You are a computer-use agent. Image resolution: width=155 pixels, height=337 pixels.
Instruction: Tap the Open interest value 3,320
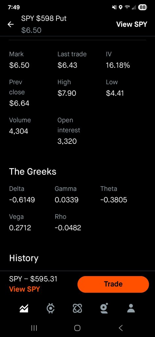[67, 141]
